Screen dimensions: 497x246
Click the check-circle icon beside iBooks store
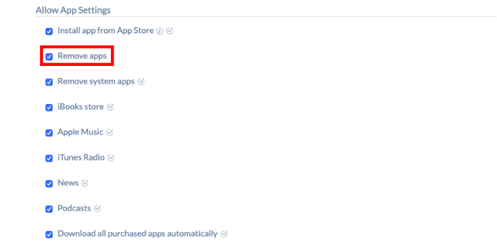[110, 107]
